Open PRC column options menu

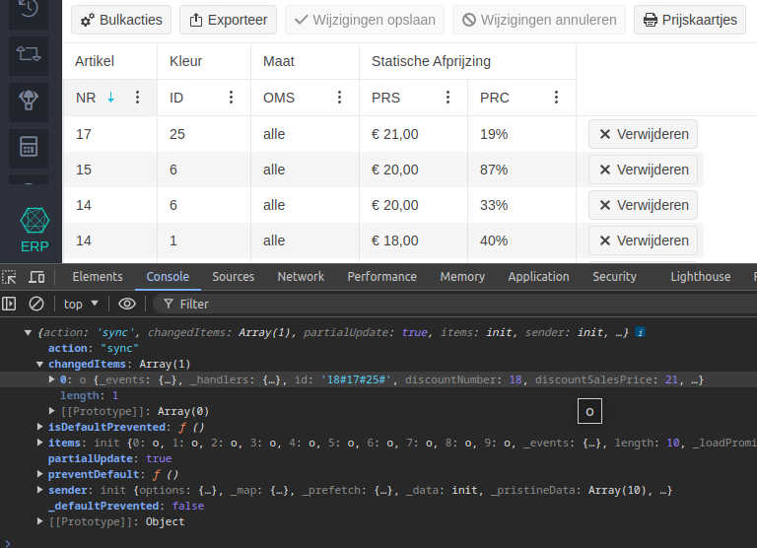click(556, 98)
